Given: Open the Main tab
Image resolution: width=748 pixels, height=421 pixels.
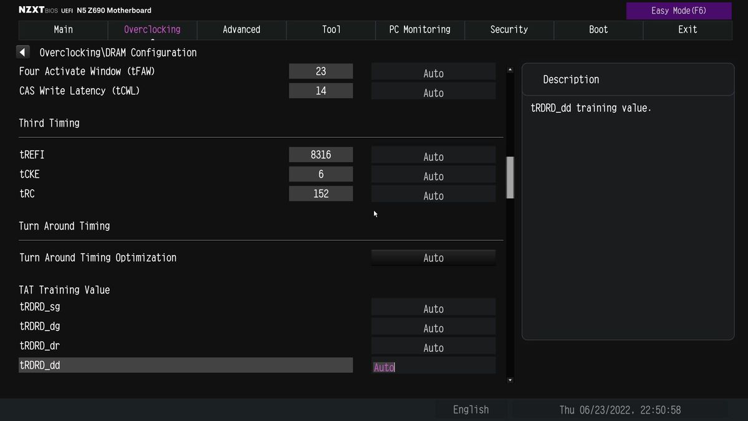Looking at the screenshot, I should (x=63, y=29).
